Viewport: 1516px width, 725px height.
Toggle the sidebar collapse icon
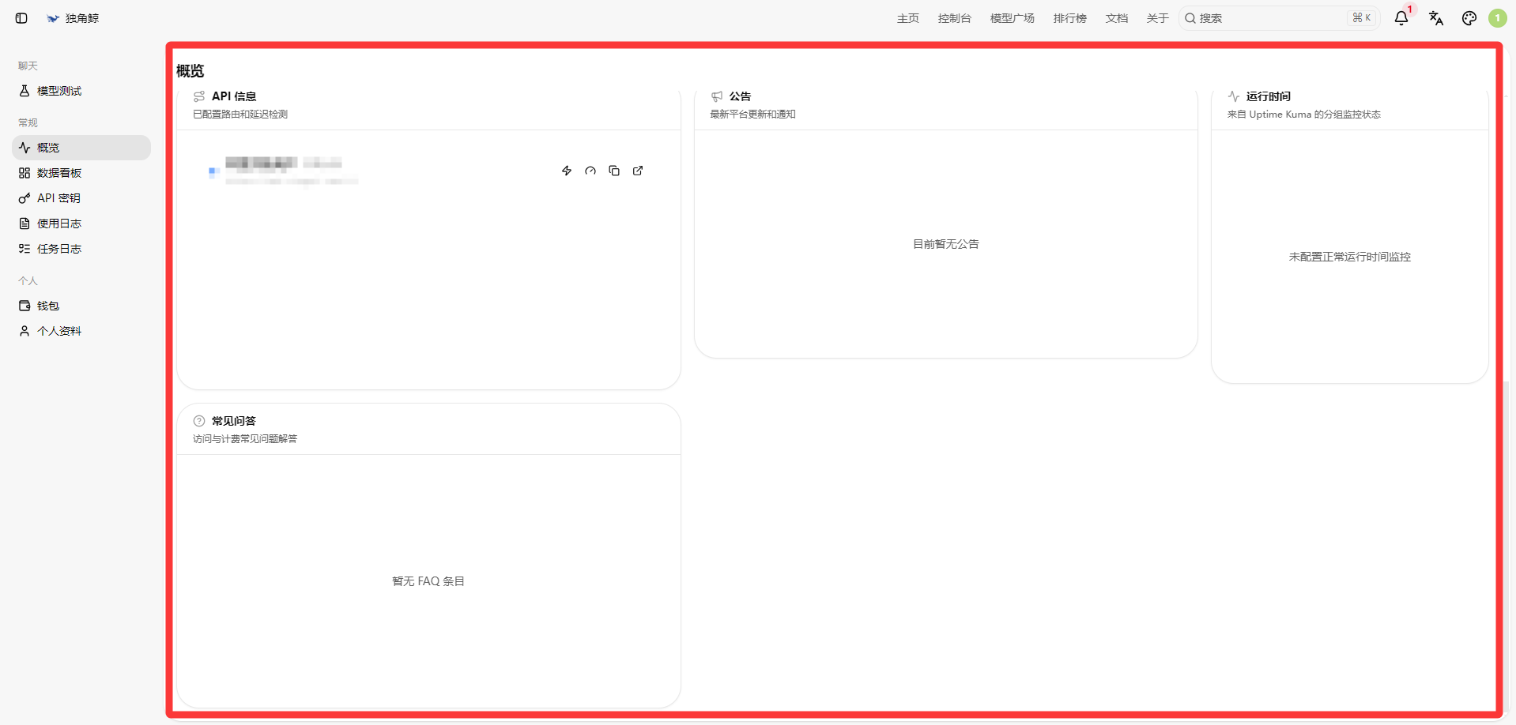point(21,18)
